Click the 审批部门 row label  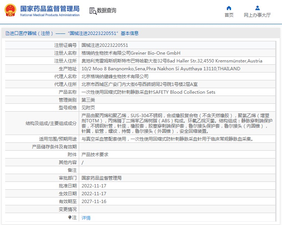pos(68,178)
